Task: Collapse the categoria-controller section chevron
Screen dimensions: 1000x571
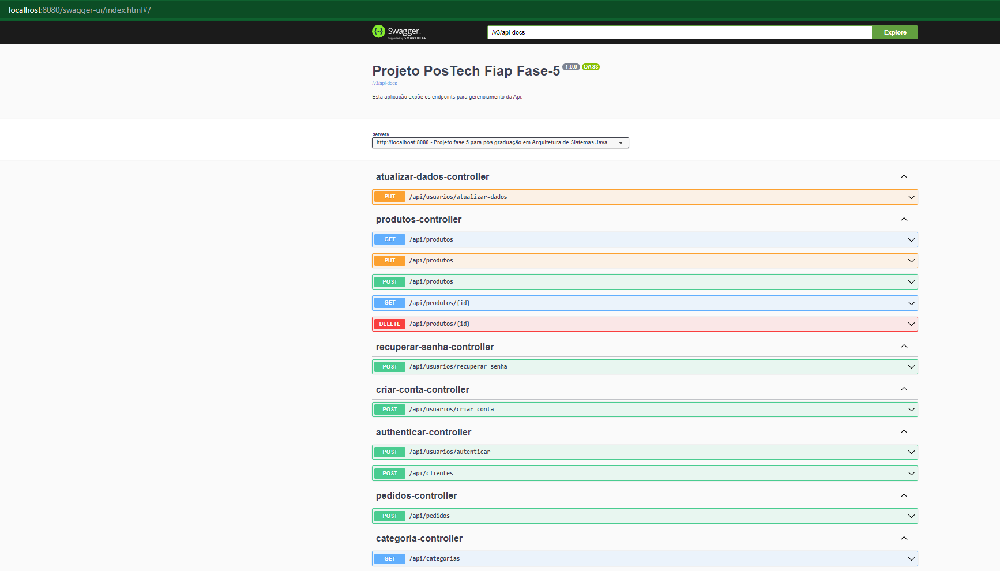Action: pos(904,538)
